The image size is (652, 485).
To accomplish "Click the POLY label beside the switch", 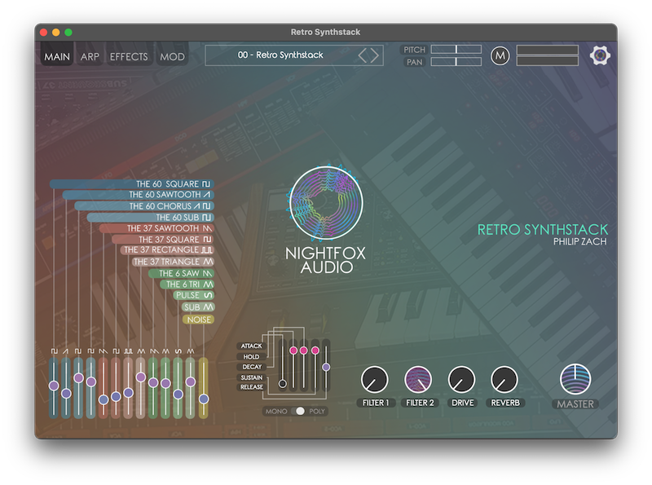I will tap(317, 411).
